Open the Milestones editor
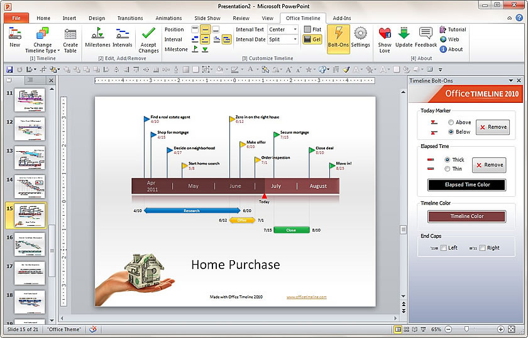528x338 pixels. click(x=97, y=37)
